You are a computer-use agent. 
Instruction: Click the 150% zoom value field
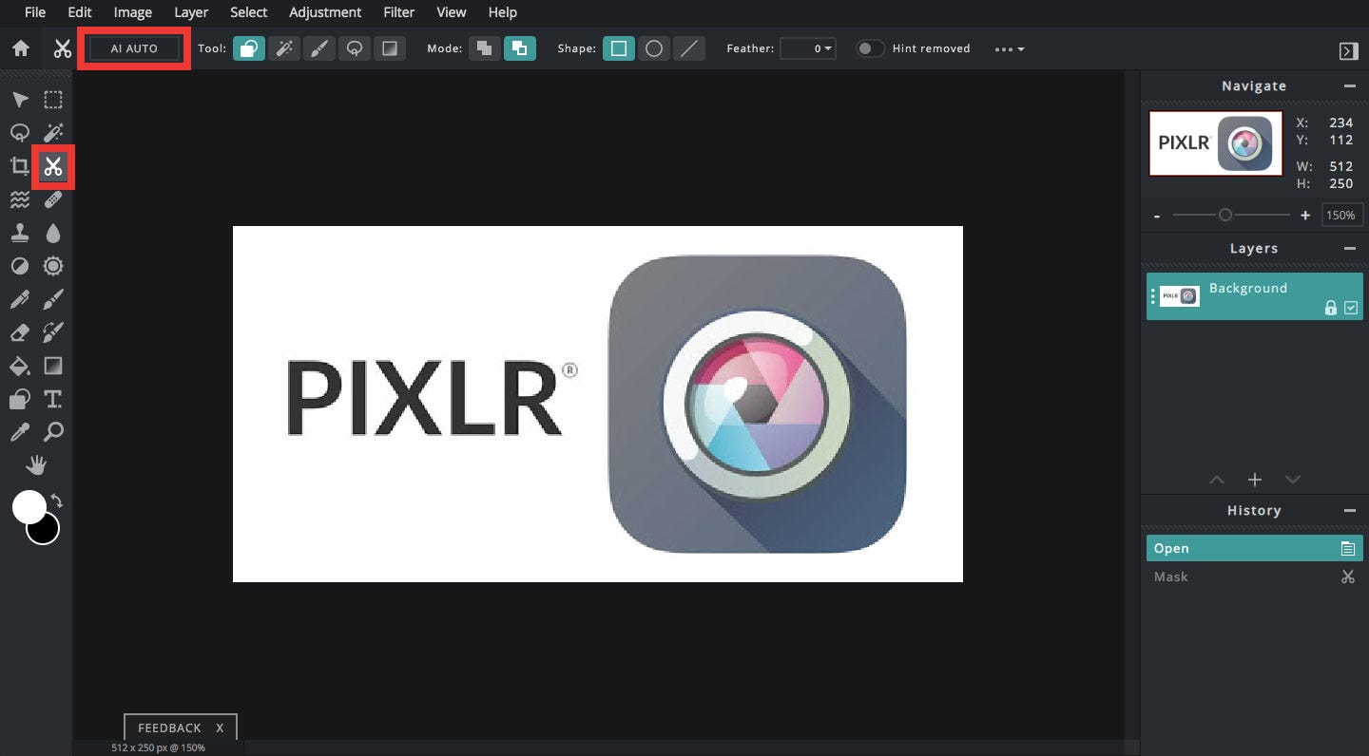pyautogui.click(x=1341, y=216)
